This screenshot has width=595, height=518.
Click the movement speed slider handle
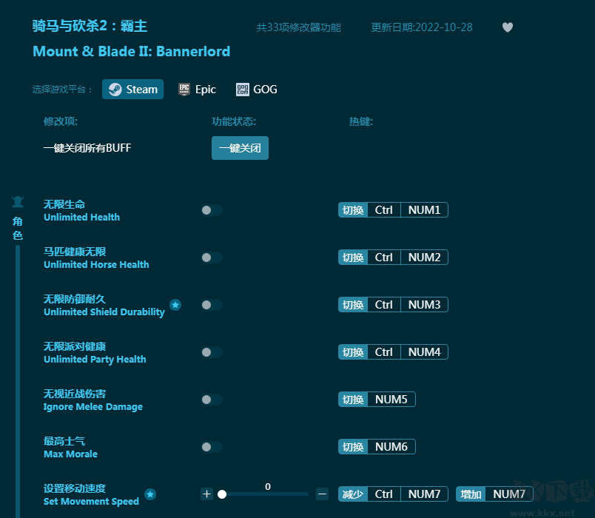point(222,494)
